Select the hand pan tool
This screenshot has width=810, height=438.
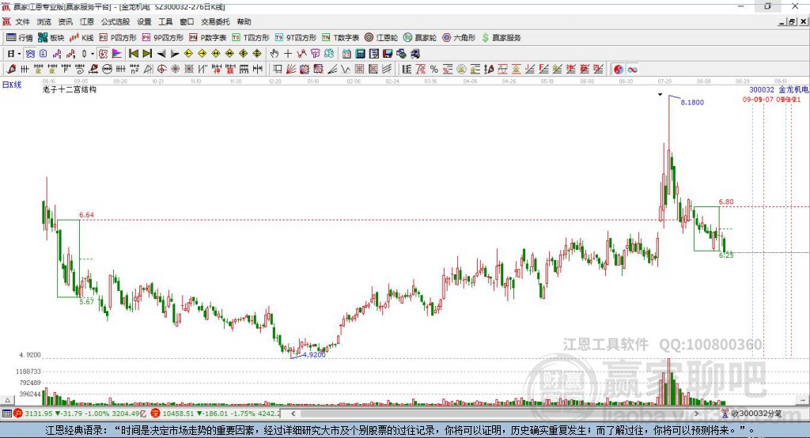(x=274, y=54)
